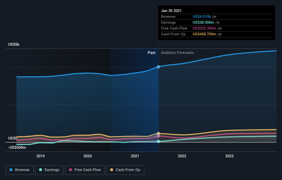Click the US$0 y-axis label

[13, 138]
